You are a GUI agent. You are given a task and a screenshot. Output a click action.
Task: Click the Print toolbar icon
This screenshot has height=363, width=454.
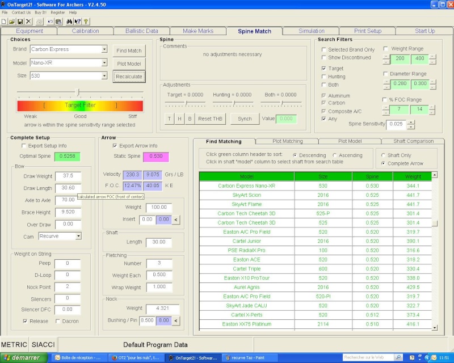[x=39, y=22]
